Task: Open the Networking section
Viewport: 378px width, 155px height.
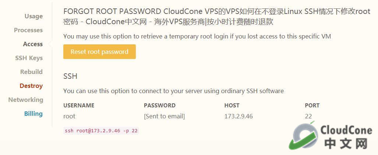Action: [x=26, y=100]
